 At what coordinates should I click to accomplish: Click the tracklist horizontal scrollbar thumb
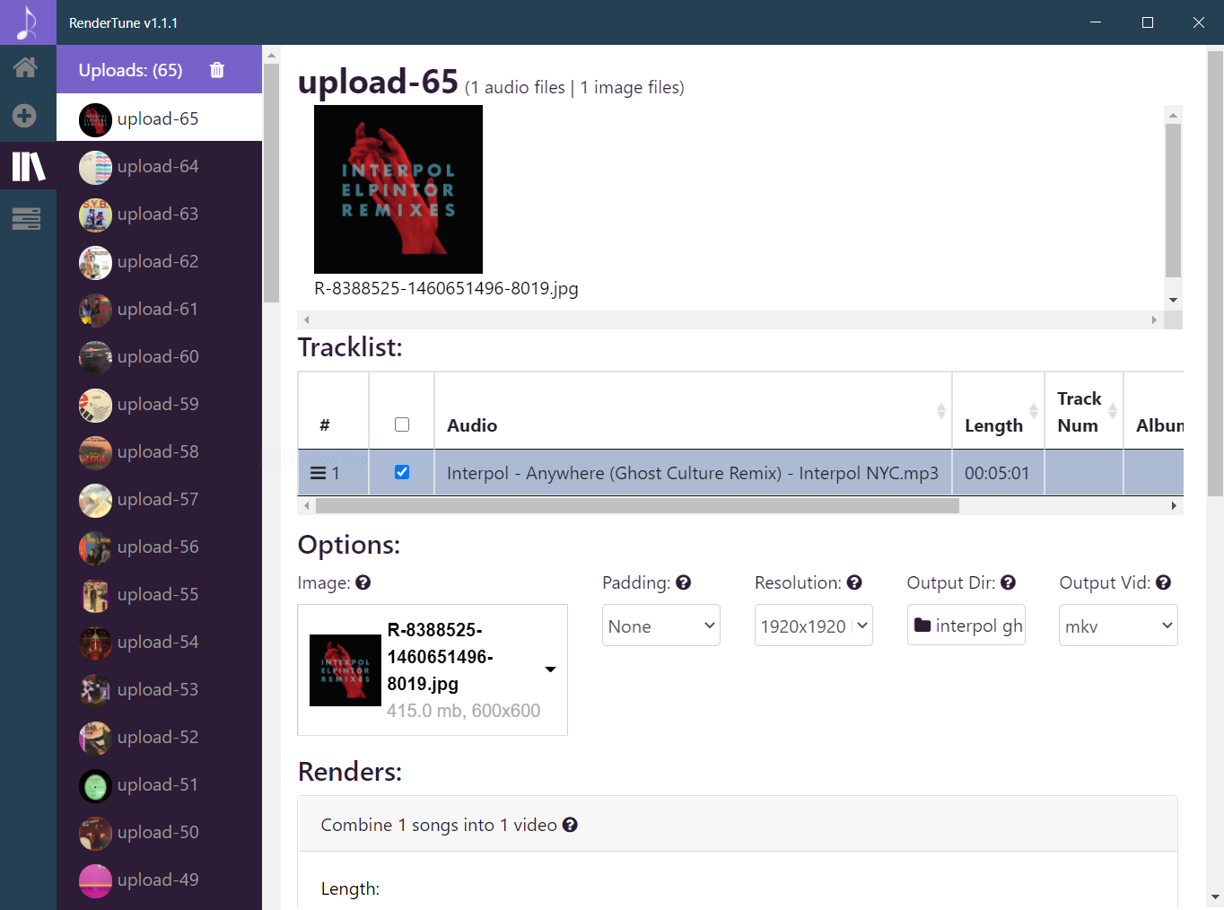637,506
